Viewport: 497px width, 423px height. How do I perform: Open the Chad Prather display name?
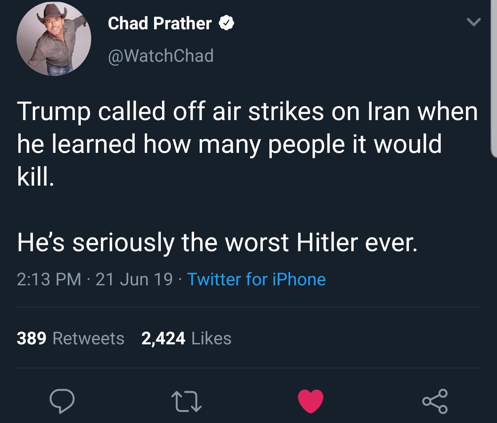tap(160, 23)
